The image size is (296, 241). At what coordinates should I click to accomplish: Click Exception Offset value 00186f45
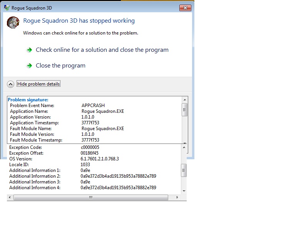click(x=89, y=153)
